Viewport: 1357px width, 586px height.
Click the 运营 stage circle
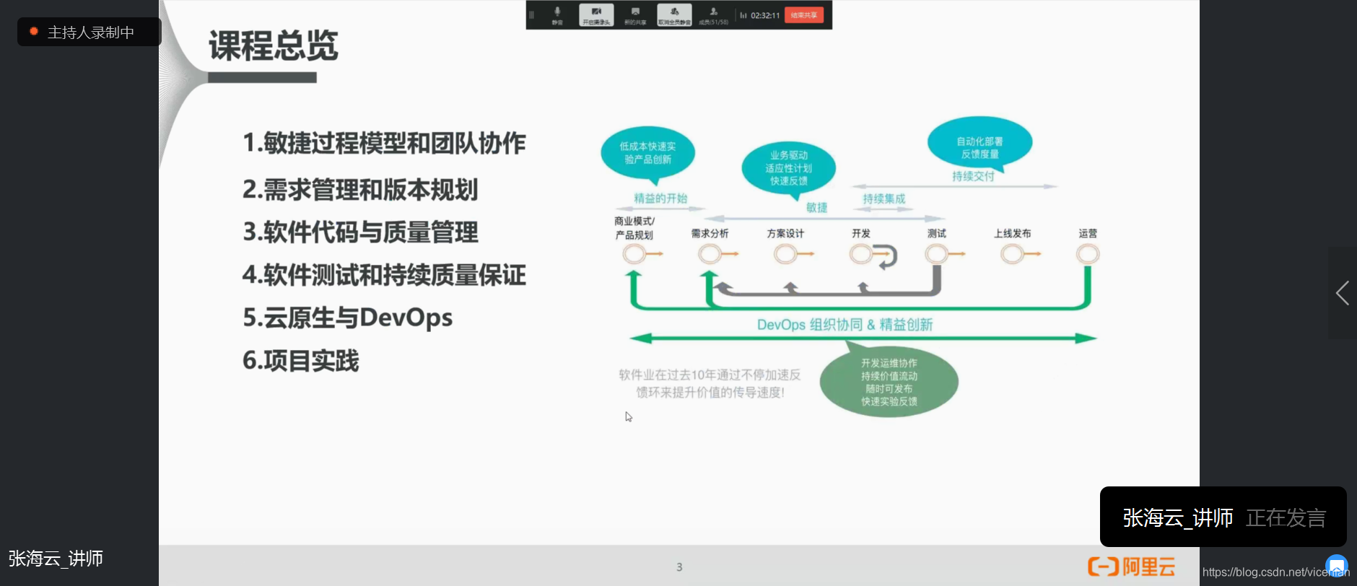[1088, 254]
